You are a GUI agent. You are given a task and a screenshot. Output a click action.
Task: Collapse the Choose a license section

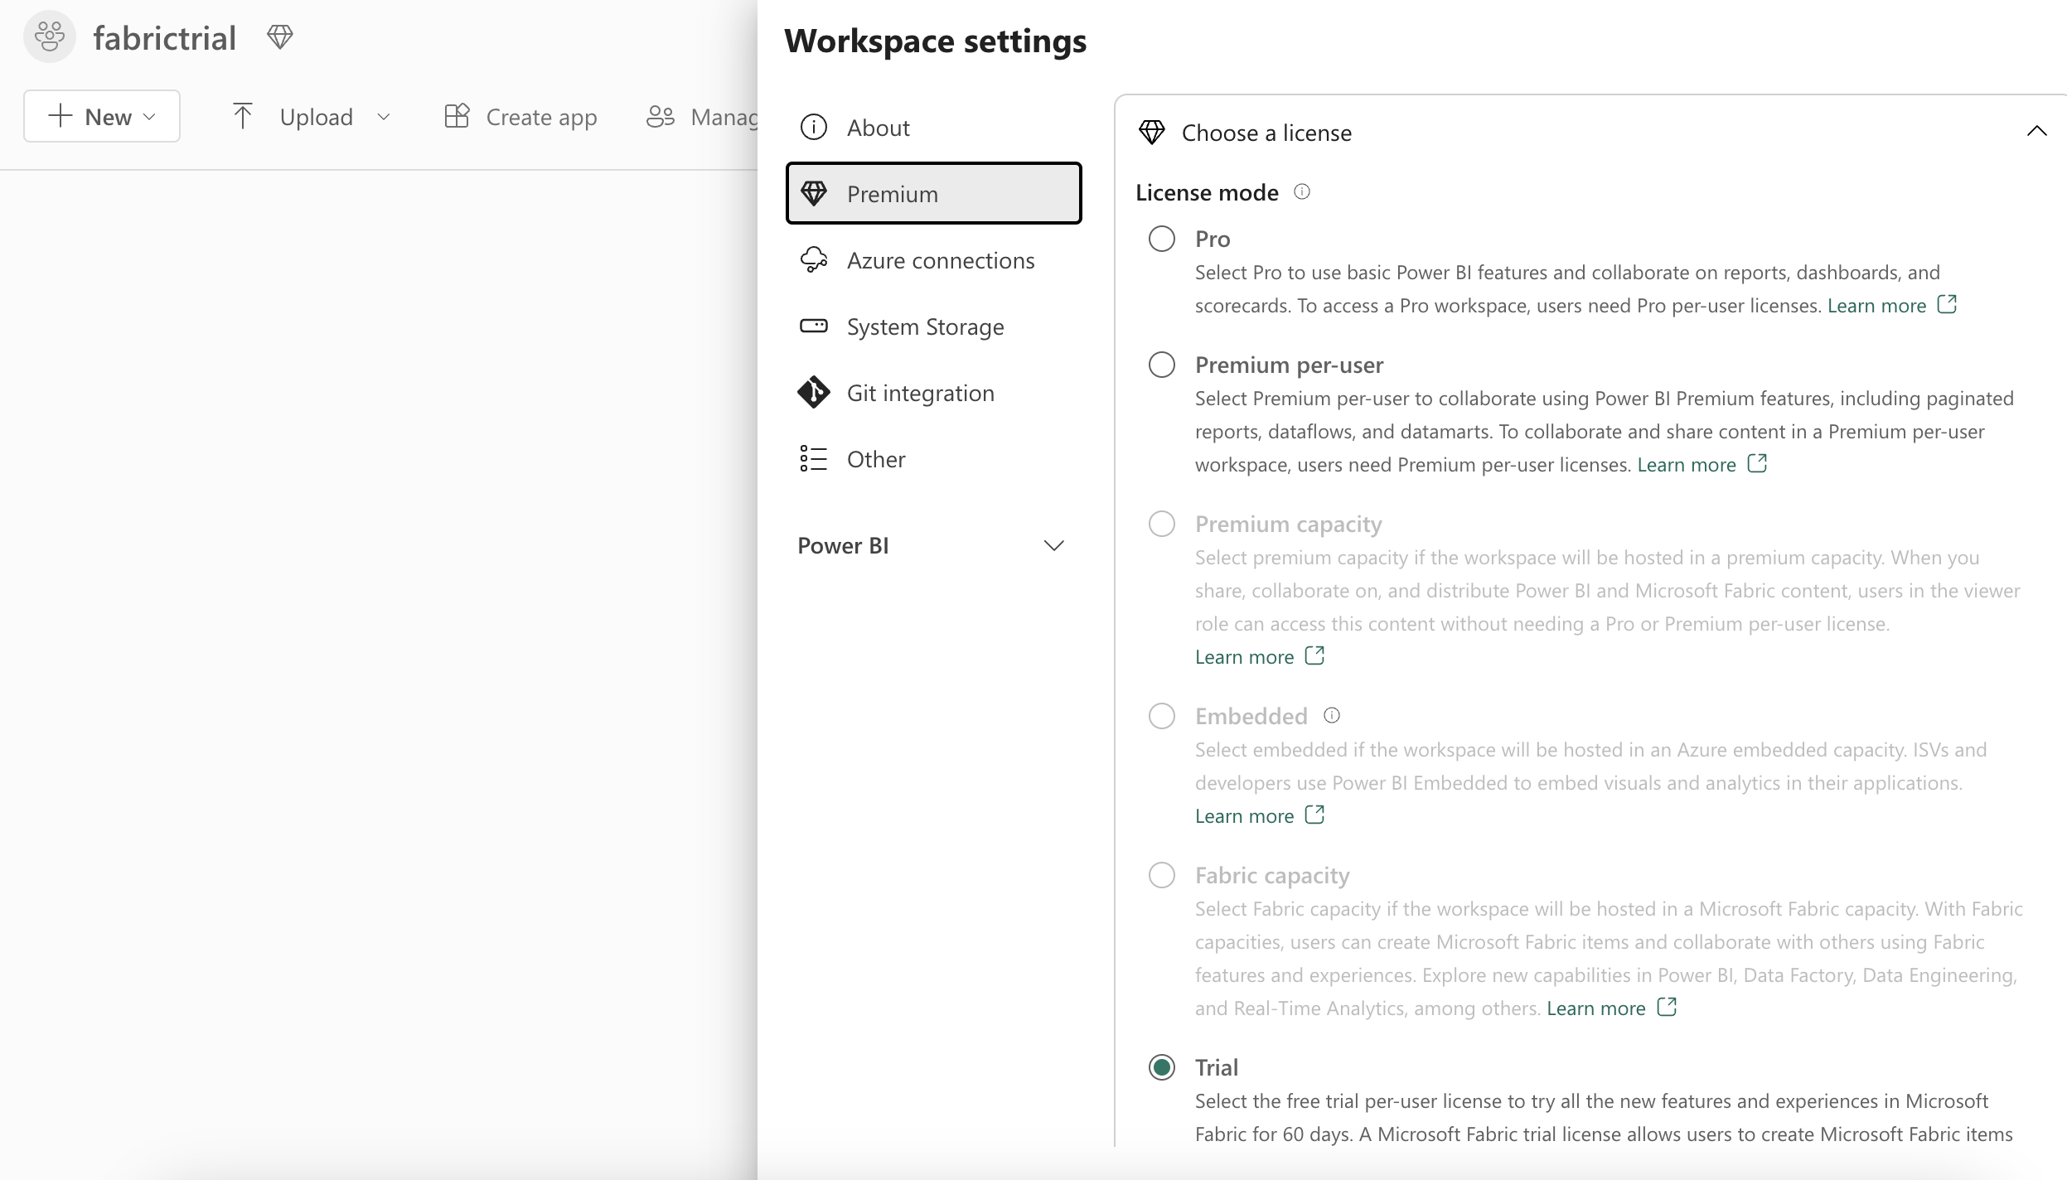tap(2036, 131)
